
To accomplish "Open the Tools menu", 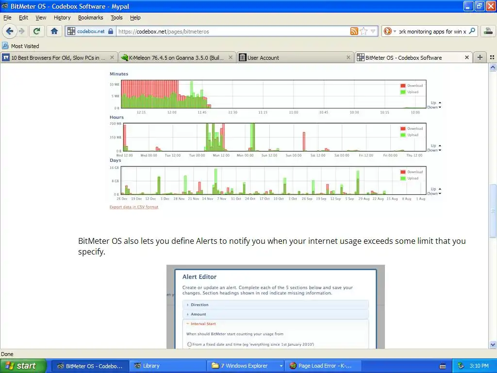I will (116, 17).
